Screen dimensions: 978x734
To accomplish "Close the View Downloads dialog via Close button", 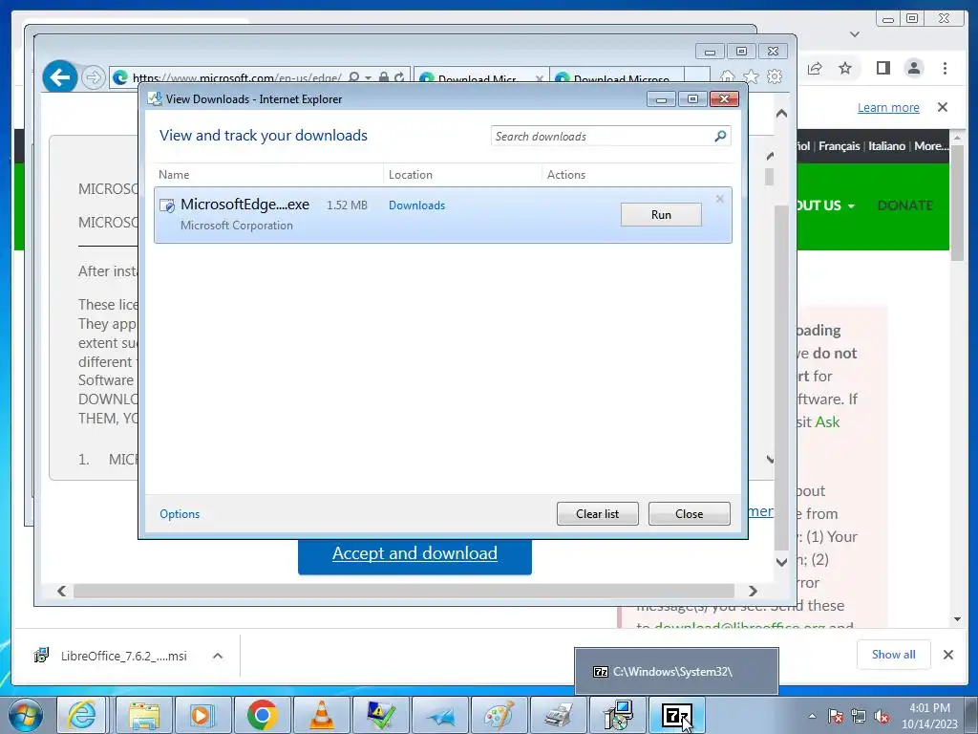I will pos(690,513).
